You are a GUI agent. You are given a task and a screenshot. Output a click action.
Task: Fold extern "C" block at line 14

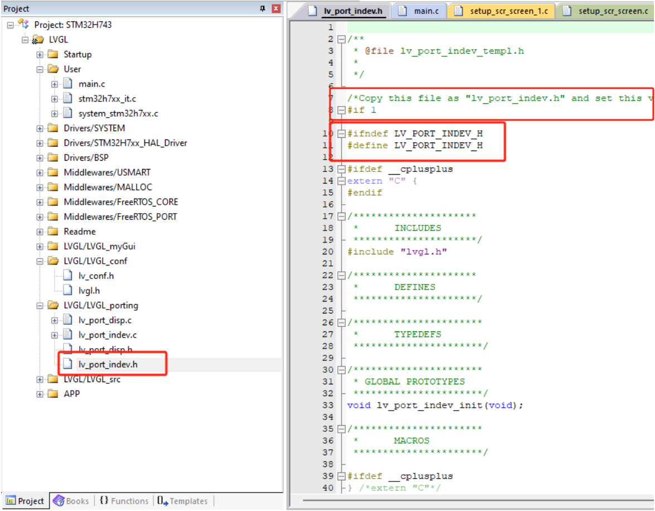pos(341,181)
